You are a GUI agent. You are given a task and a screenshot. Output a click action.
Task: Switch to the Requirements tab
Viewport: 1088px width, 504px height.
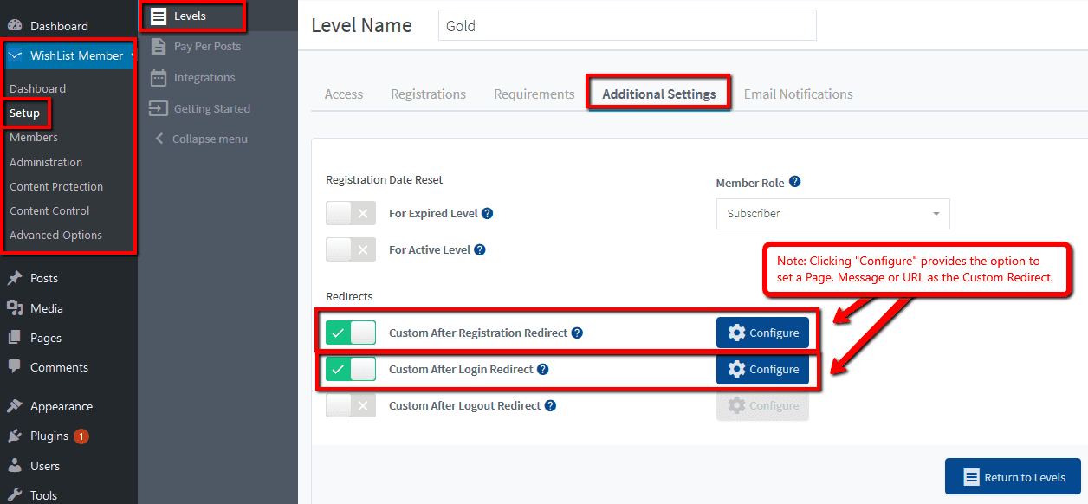coord(534,94)
